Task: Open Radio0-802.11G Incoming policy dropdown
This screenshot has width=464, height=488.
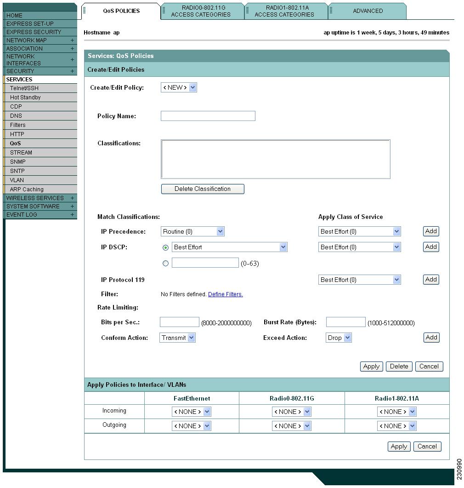Action: click(x=292, y=412)
